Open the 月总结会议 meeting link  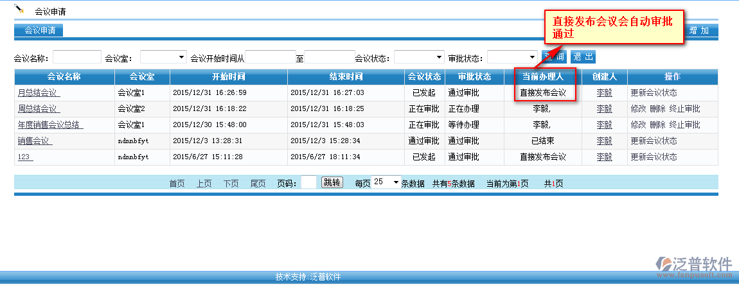click(39, 93)
